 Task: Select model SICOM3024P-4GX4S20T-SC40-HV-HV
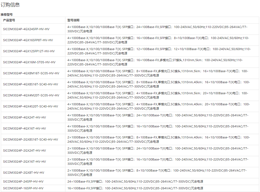31,106
